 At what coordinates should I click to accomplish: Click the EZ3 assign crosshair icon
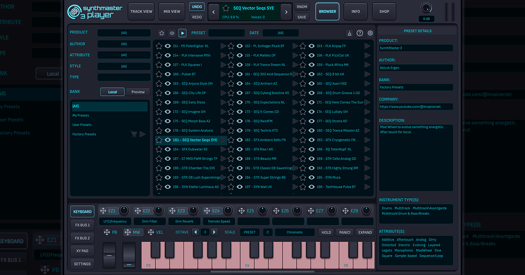pyautogui.click(x=172, y=211)
